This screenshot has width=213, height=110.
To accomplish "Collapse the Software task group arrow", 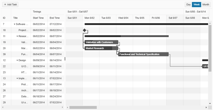I will pyautogui.click(x=15, y=24).
